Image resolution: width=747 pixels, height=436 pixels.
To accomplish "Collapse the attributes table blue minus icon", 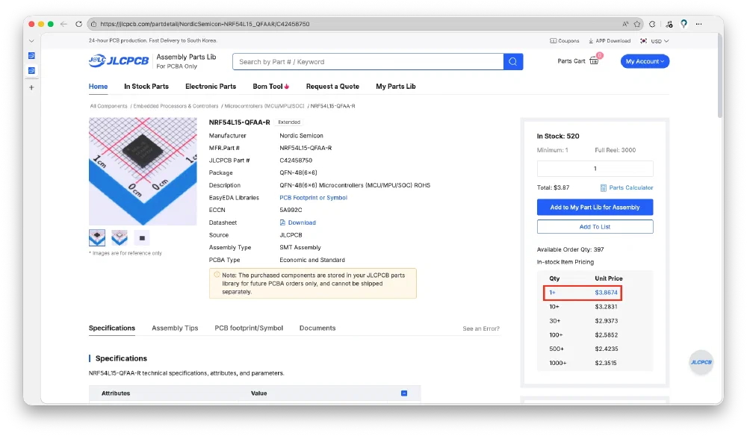I will [x=404, y=393].
